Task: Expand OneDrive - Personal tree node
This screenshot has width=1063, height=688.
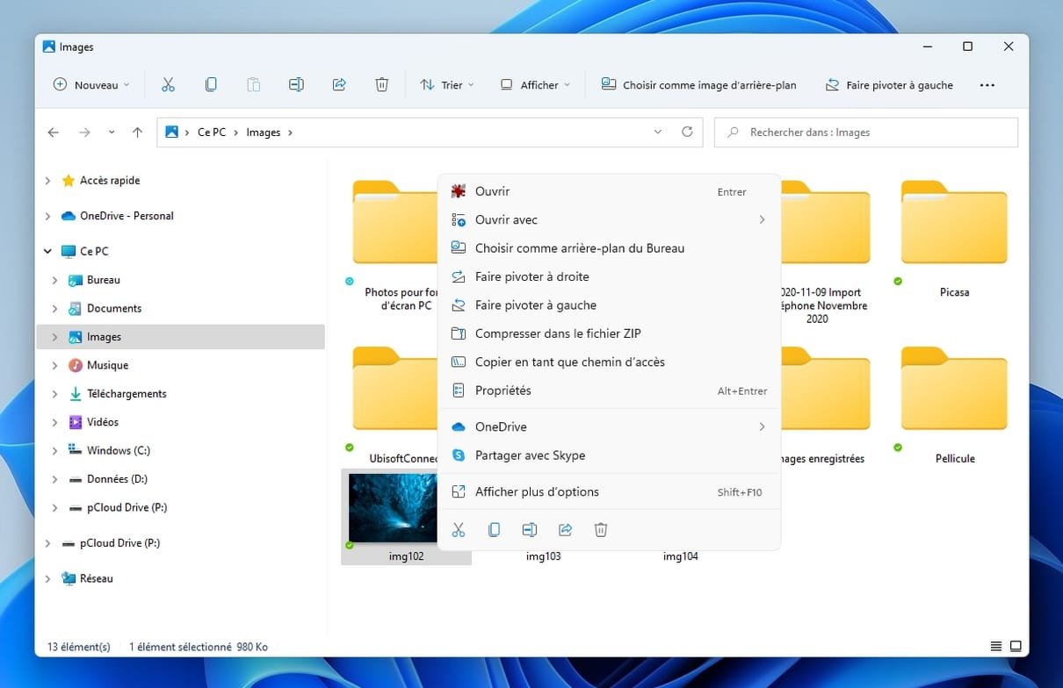Action: click(x=47, y=216)
